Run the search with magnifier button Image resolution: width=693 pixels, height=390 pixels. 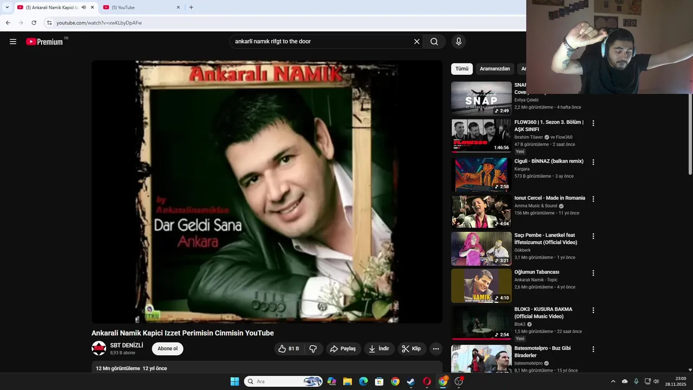(x=434, y=42)
